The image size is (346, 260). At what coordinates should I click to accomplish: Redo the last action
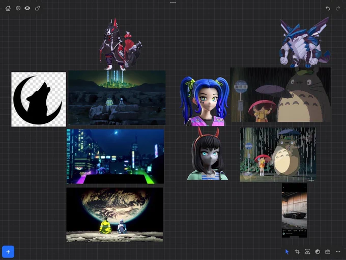pos(338,8)
